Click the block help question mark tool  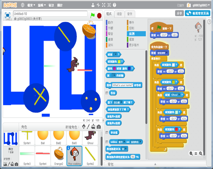115,5
